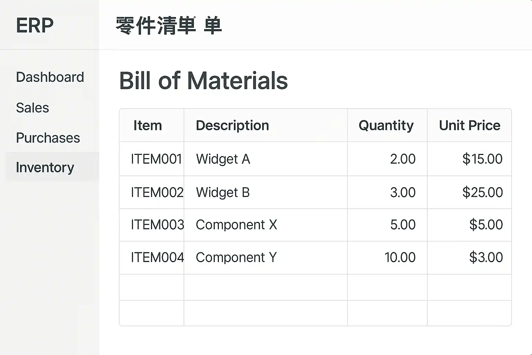Open the Dashboard sidebar menu
The image size is (532, 355).
point(50,77)
